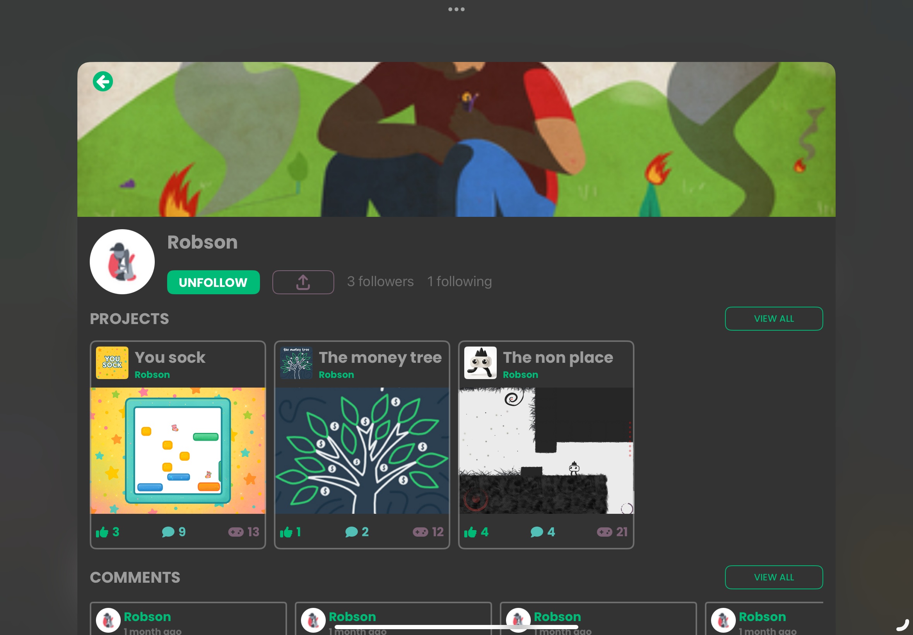The width and height of the screenshot is (913, 635).
Task: Click the green back arrow icon
Action: [x=103, y=82]
